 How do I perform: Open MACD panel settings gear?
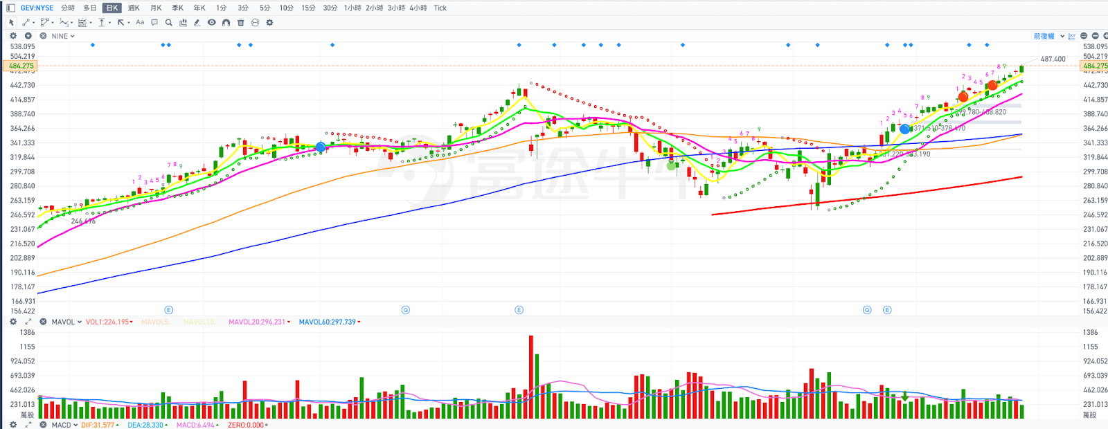(13, 425)
